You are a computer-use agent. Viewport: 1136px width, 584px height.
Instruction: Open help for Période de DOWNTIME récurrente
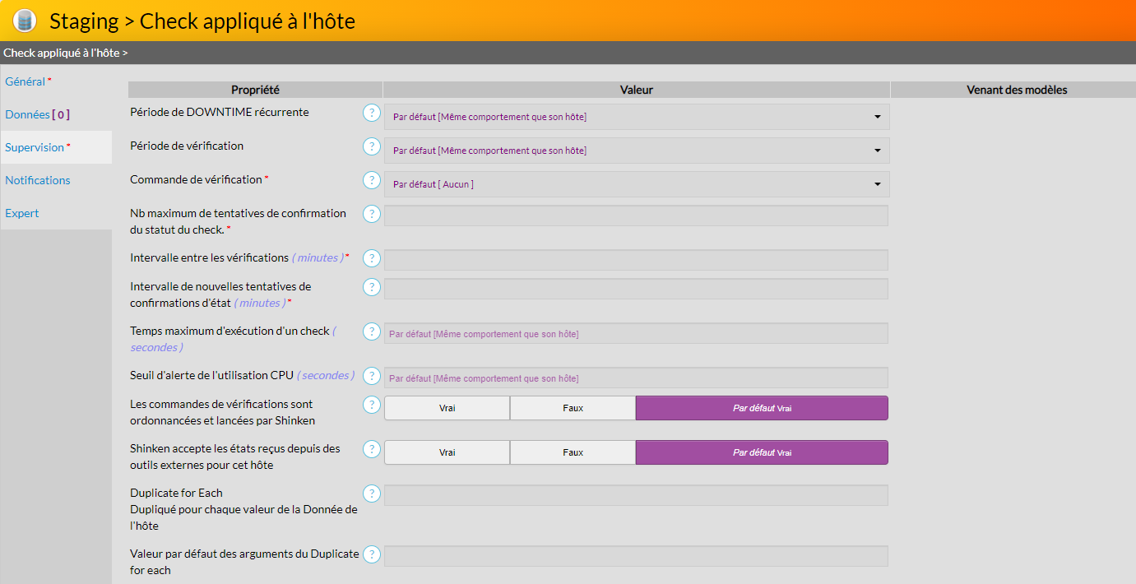[372, 113]
